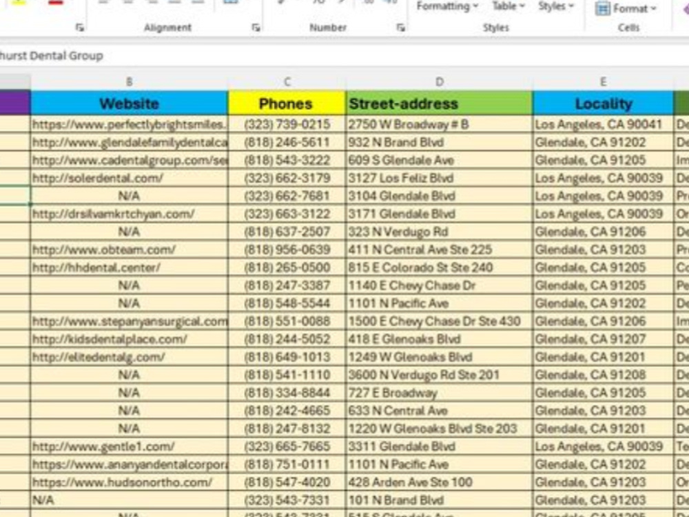Select address cell 1500 E Chevy Chase Dr Ste 430
This screenshot has height=517, width=689.
[439, 321]
